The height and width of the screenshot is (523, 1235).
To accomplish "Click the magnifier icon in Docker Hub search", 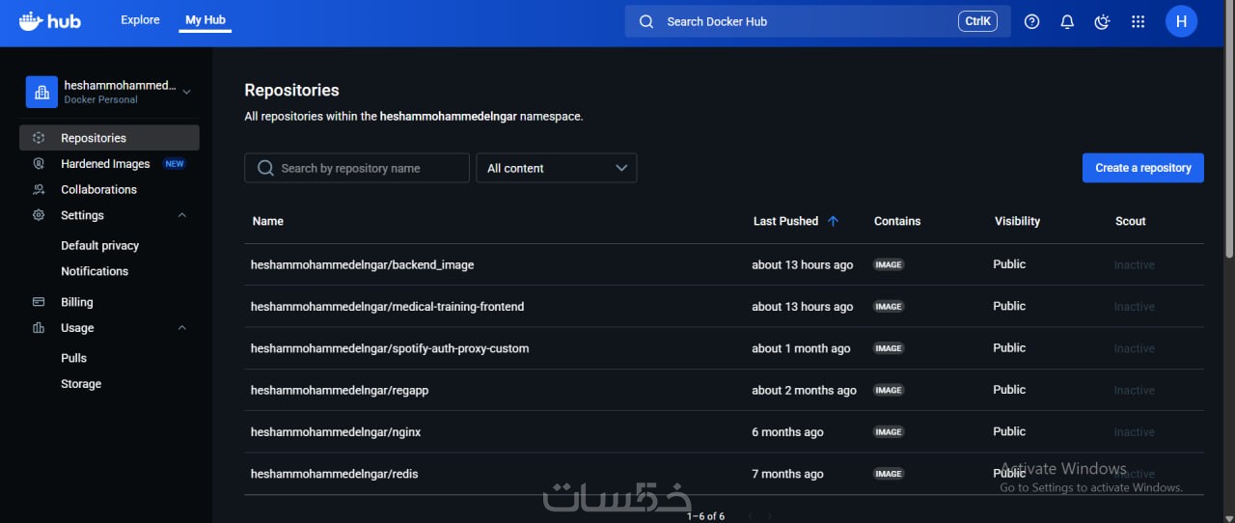I will coord(646,21).
